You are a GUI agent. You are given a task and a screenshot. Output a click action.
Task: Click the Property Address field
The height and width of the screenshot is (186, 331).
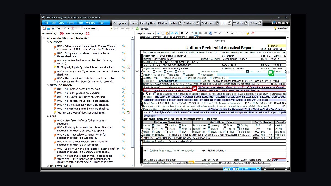pyautogui.click(x=190, y=56)
